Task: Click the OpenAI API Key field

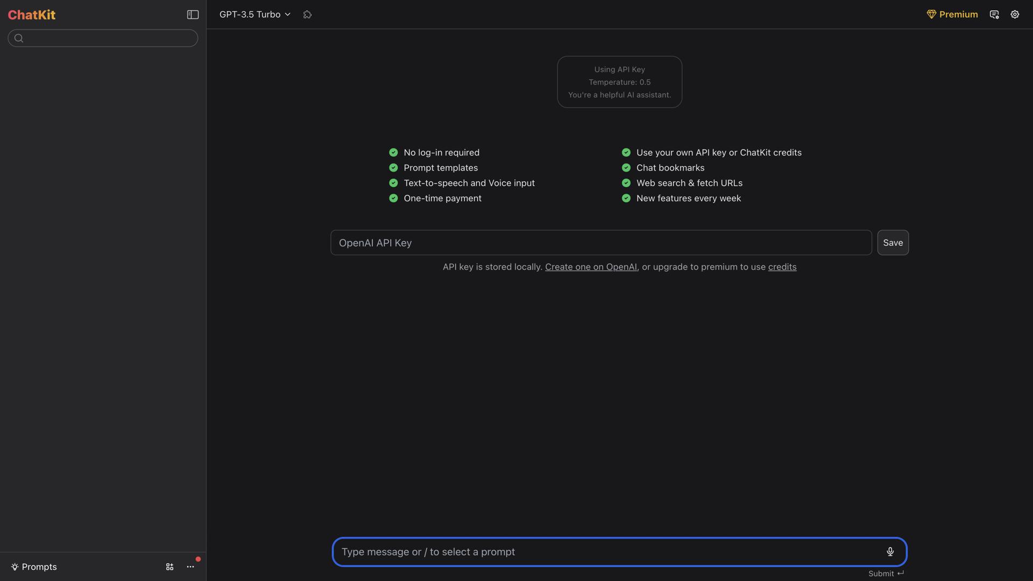Action: 600,243
